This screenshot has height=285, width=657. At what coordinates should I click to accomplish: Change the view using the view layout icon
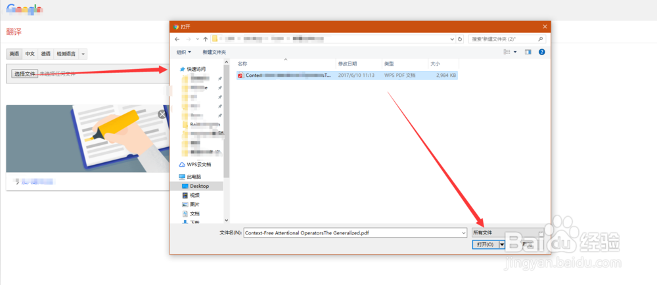507,52
